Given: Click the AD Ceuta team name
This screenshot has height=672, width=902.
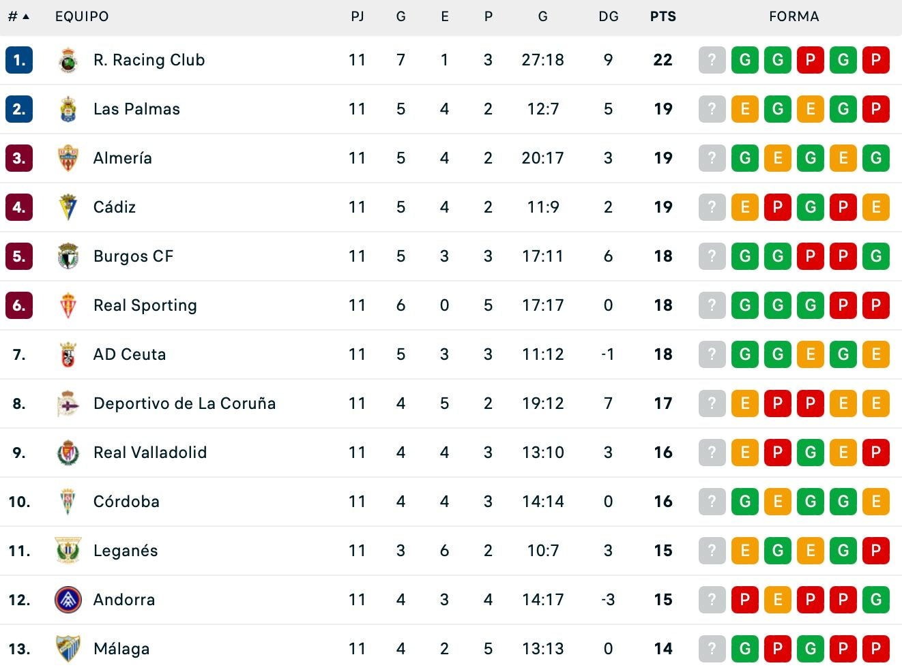Looking at the screenshot, I should tap(130, 354).
